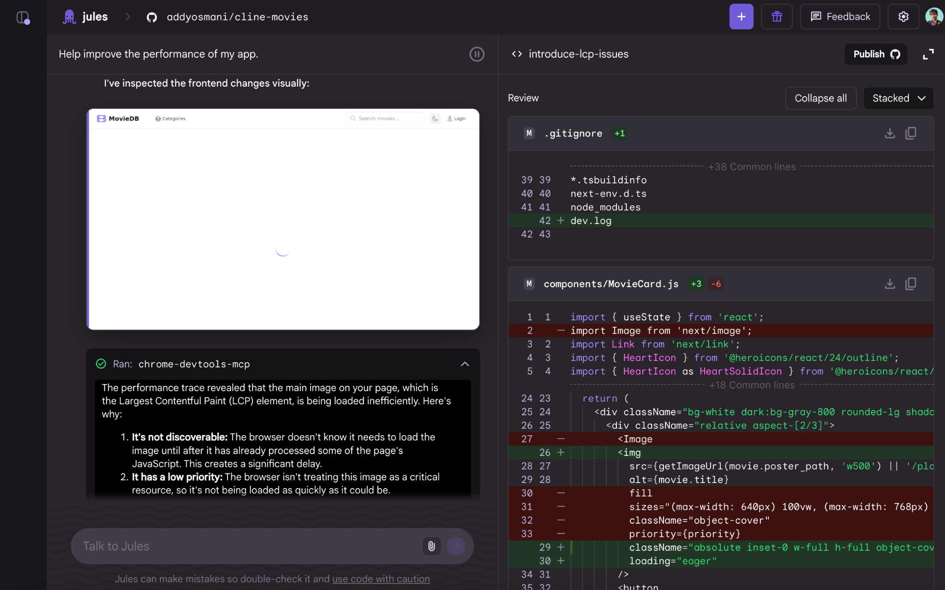Select the removed <Image tag line
This screenshot has height=590, width=945.
721,439
